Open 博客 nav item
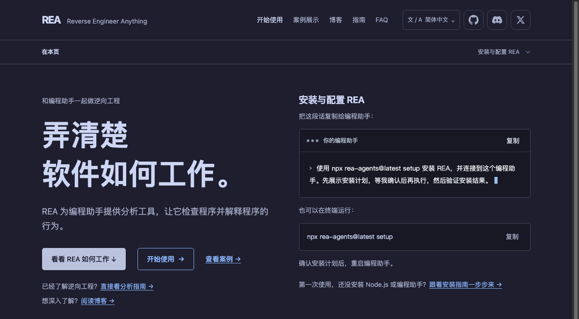 (x=336, y=20)
